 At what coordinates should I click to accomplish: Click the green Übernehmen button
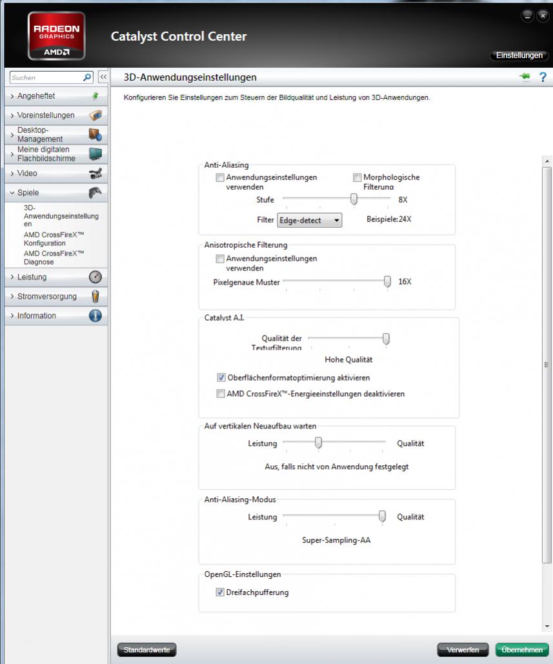522,650
